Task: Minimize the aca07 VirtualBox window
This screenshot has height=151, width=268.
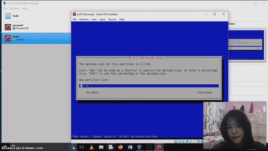Action: 206,14
